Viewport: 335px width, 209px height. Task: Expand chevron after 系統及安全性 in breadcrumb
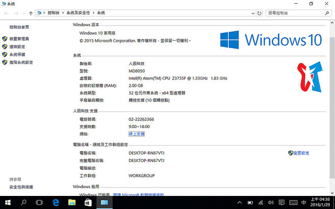(94, 13)
